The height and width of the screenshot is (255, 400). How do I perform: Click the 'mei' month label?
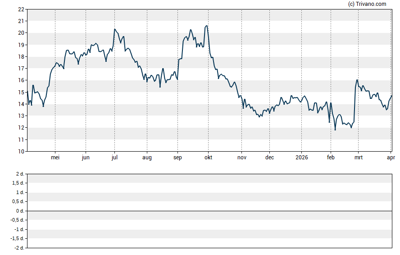pos(55,158)
